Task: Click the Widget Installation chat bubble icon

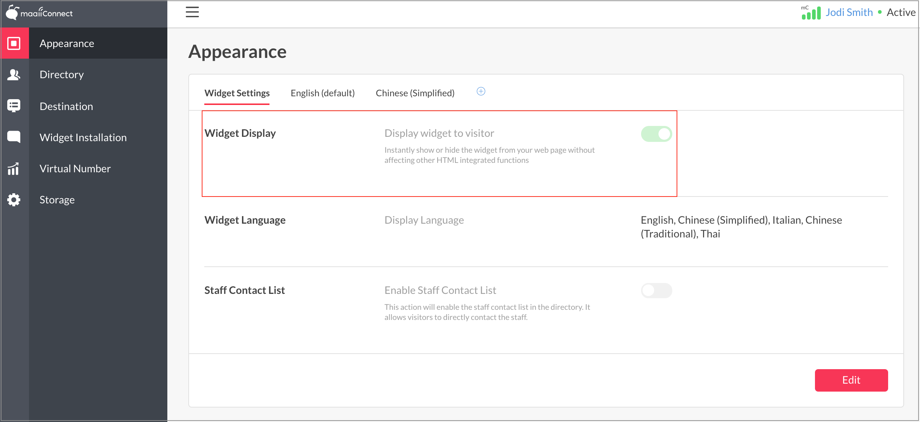Action: pyautogui.click(x=14, y=137)
